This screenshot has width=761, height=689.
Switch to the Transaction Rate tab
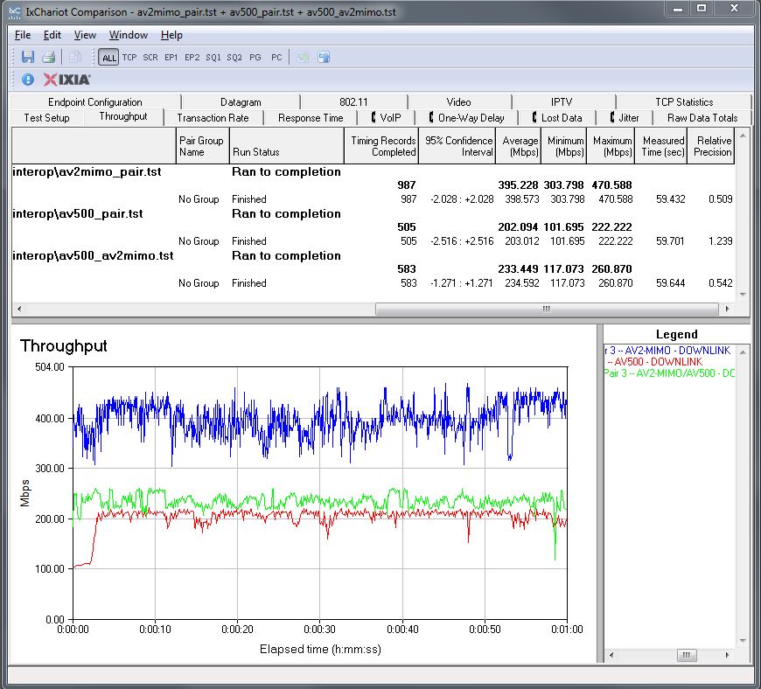(x=213, y=118)
